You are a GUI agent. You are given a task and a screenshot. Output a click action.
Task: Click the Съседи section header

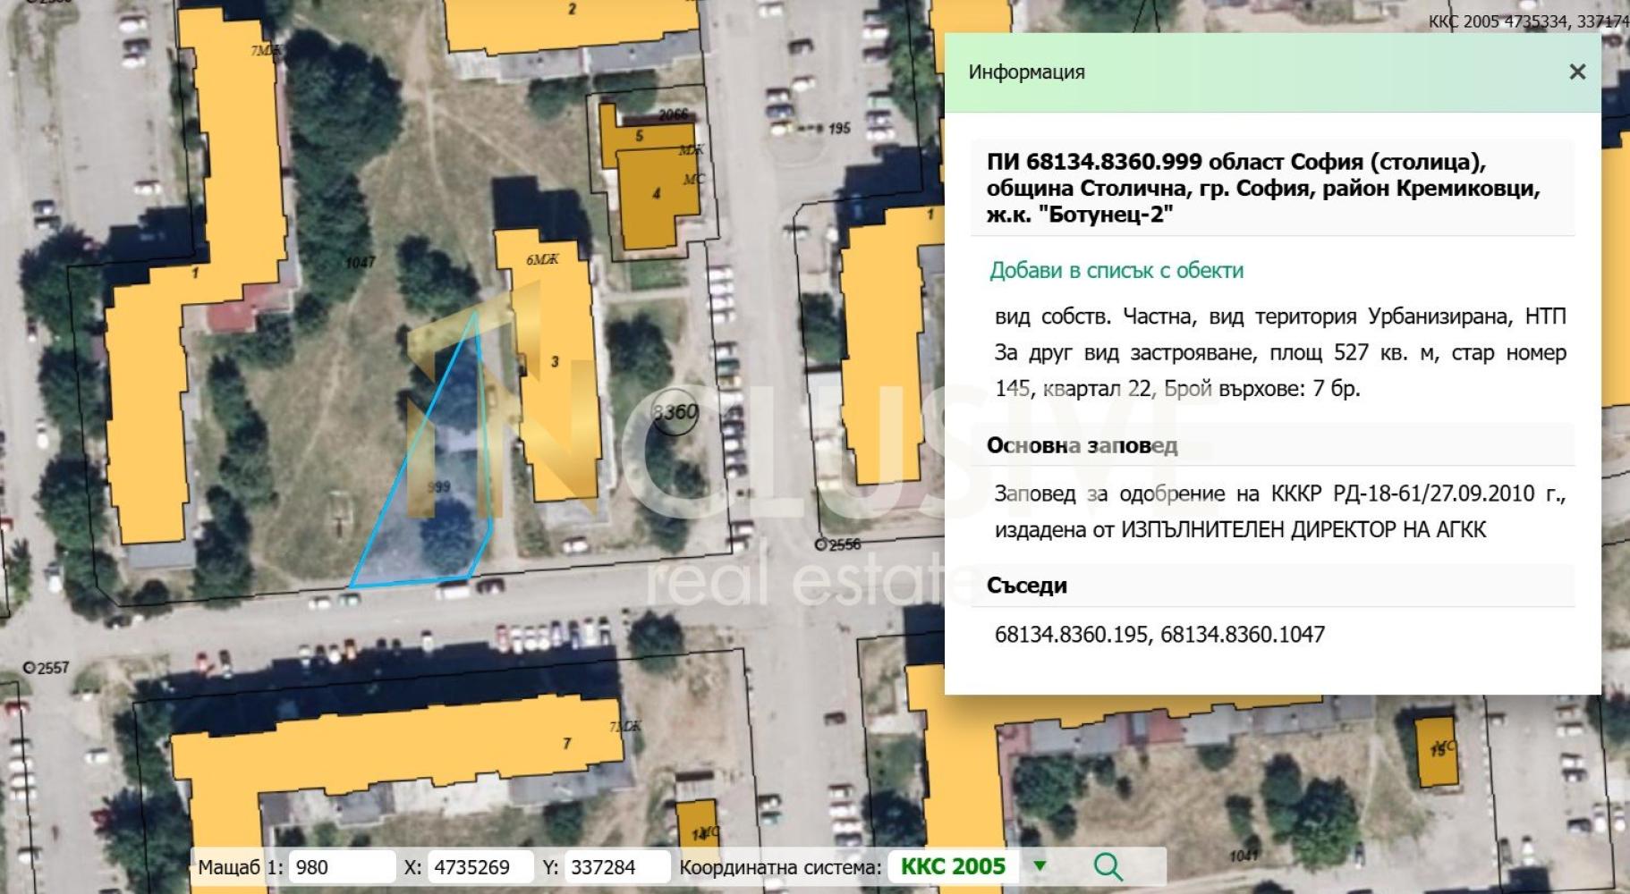click(1027, 586)
